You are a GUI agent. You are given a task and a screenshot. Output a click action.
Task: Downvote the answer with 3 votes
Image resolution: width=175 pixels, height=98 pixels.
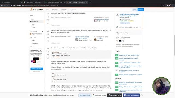pyautogui.click(x=48, y=55)
